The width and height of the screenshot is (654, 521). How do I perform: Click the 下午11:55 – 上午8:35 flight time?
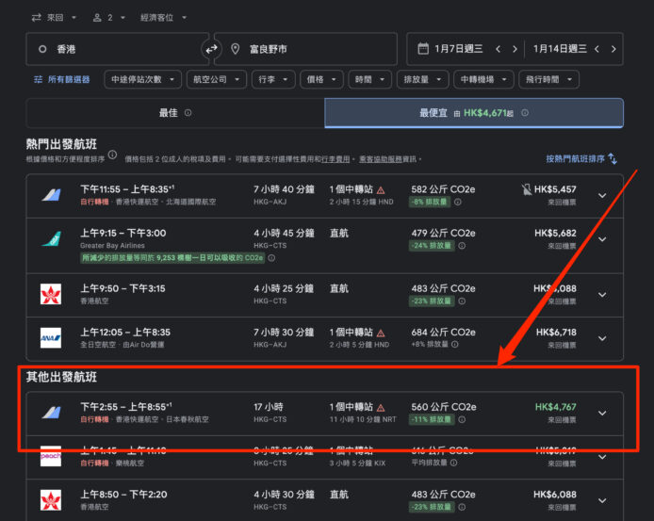click(x=127, y=189)
